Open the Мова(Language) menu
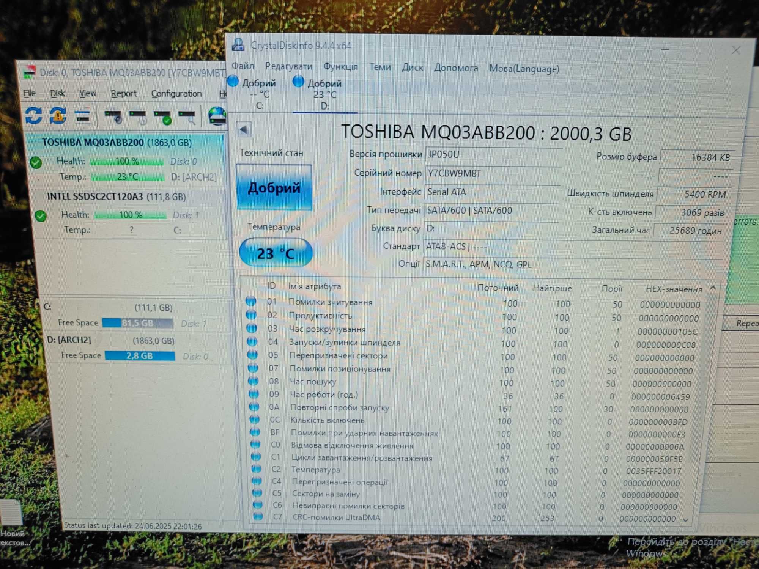The width and height of the screenshot is (759, 569). pos(524,69)
